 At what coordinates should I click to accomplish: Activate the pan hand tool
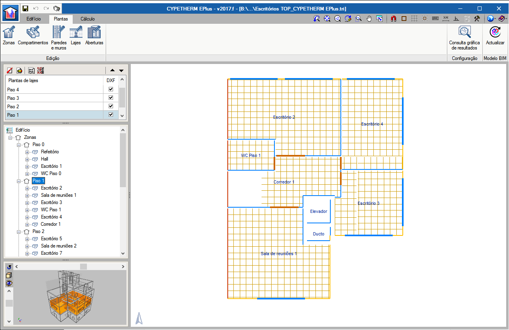[369, 19]
